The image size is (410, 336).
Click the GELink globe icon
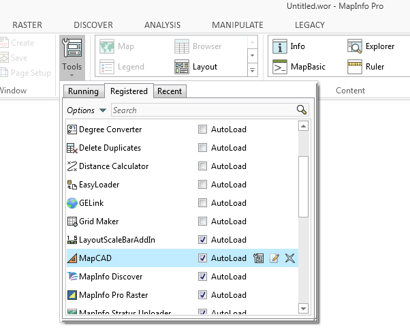pos(72,203)
